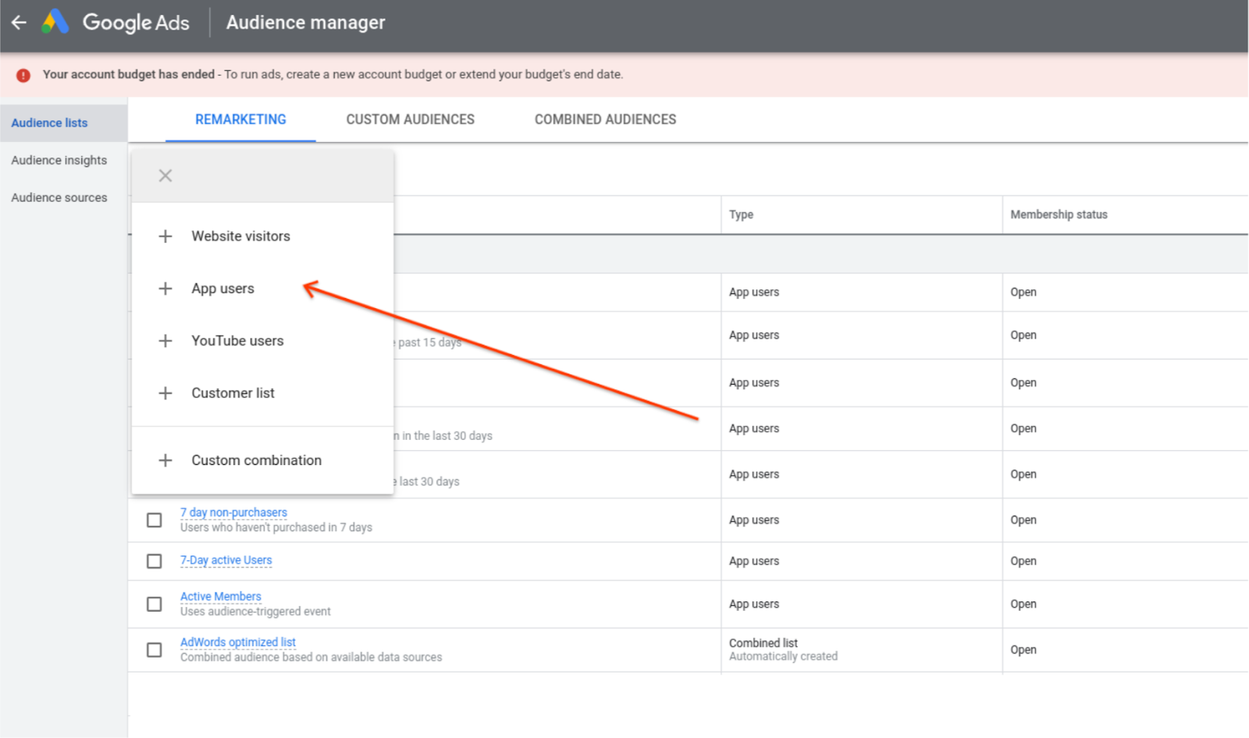Toggle the AdWords optimized list checkbox
Image resolution: width=1249 pixels, height=738 pixels.
[155, 650]
